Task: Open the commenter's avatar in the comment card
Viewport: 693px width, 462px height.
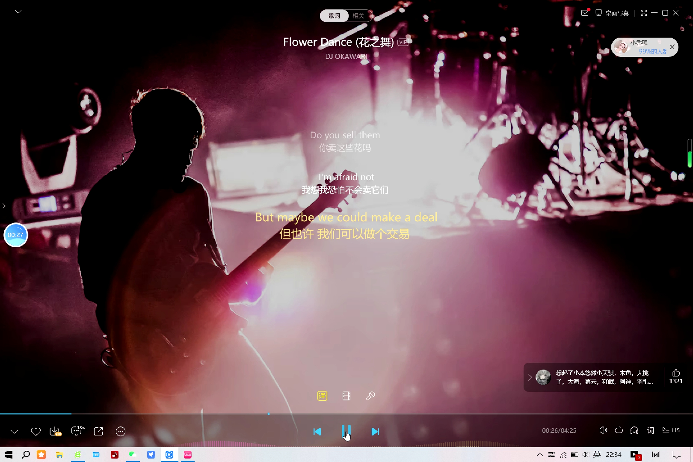Action: (543, 377)
